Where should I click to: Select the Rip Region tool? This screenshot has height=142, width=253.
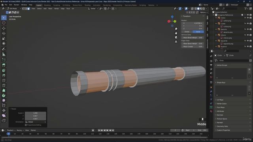click(x=4, y=120)
